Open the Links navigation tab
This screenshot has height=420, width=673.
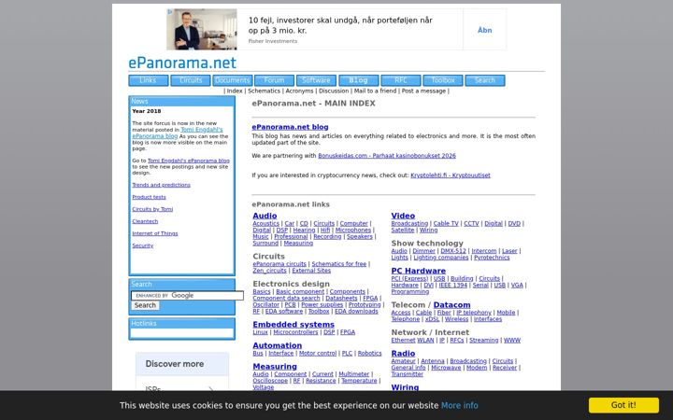[x=148, y=80]
